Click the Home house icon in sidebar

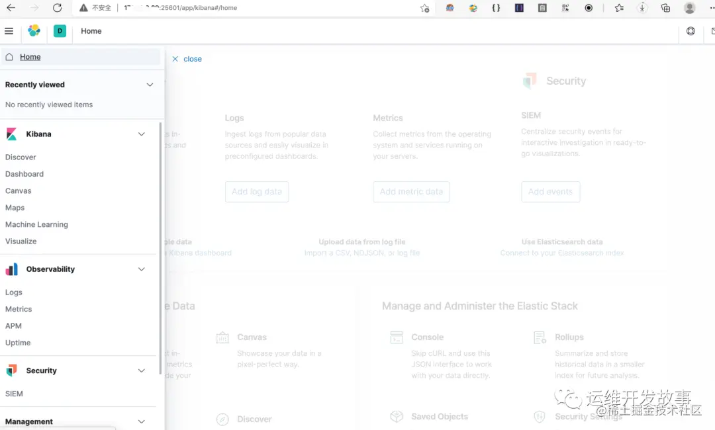(9, 57)
